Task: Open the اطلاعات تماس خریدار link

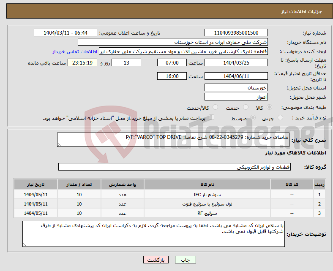Action: point(75,51)
